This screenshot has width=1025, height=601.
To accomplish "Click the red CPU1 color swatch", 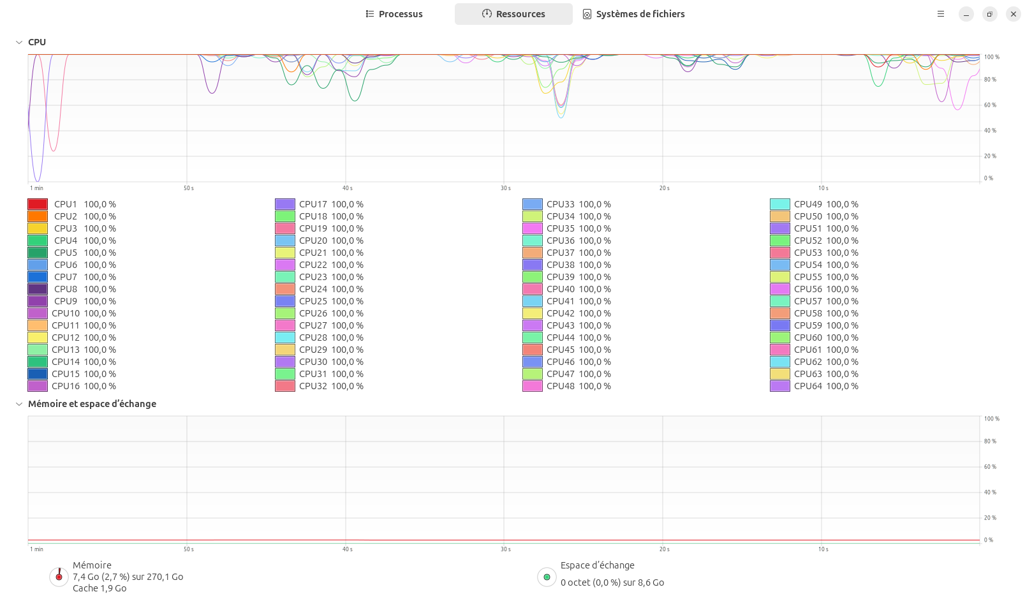I will click(38, 204).
